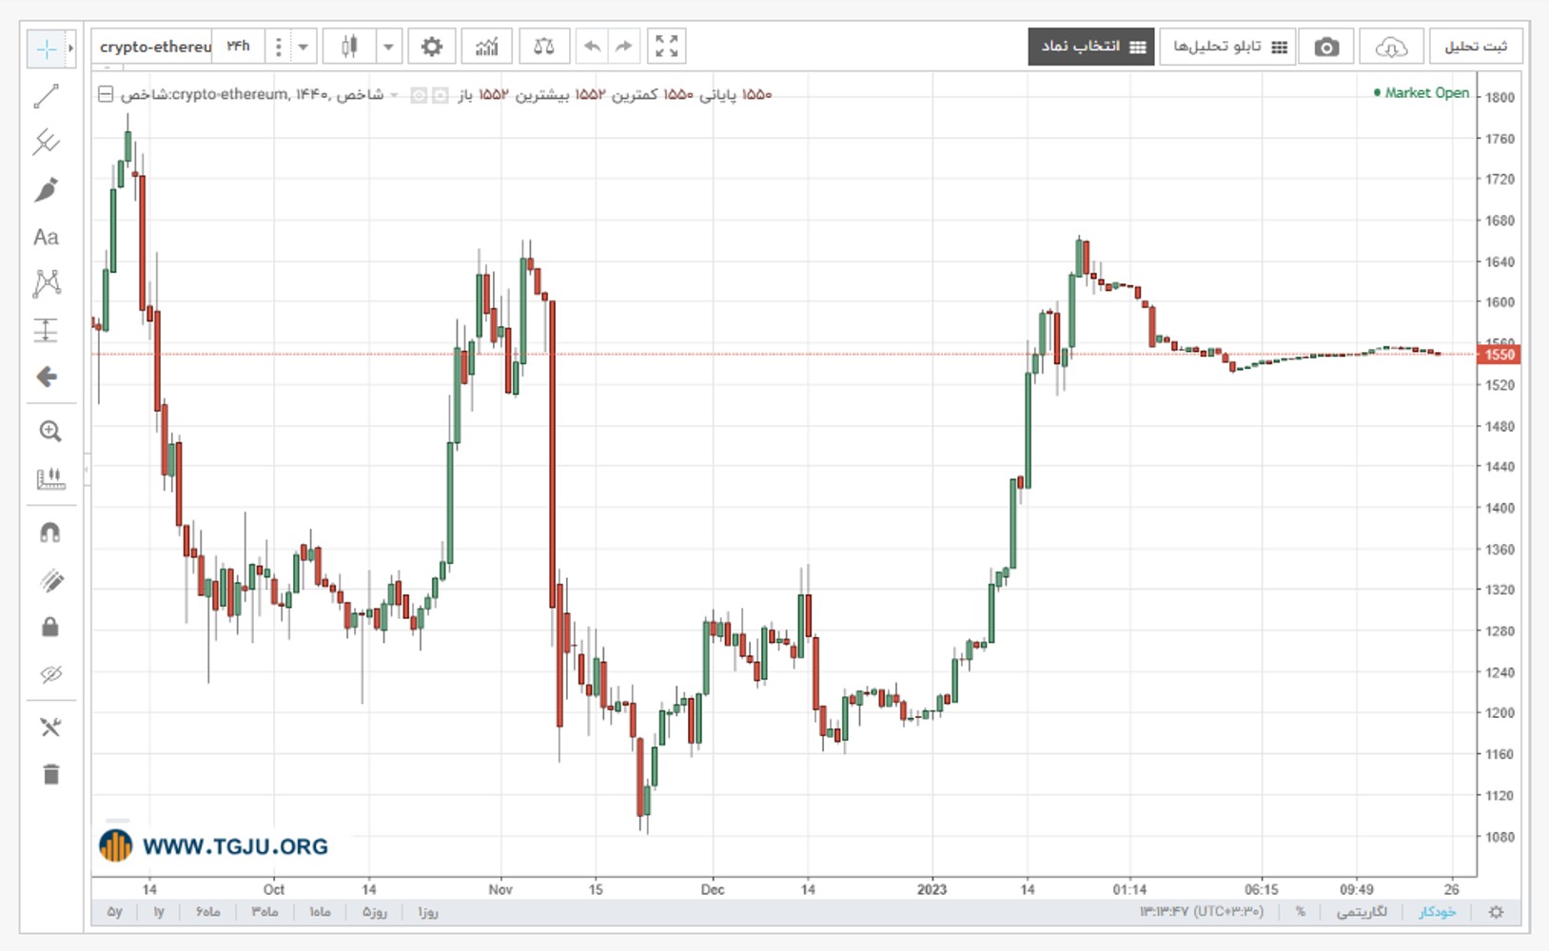1549x951 pixels.
Task: Take a chart snapshot with the camera
Action: pyautogui.click(x=1326, y=47)
